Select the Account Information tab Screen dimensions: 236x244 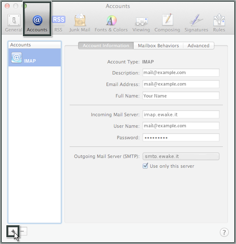106,46
